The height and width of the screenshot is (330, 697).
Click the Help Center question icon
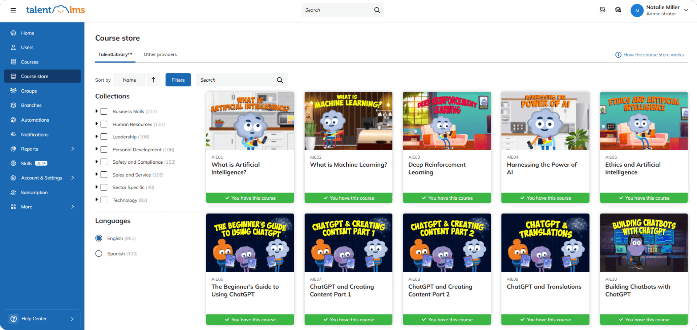pos(14,319)
